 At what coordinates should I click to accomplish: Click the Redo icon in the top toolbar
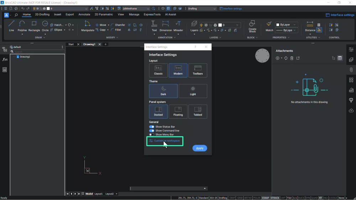[28, 9]
